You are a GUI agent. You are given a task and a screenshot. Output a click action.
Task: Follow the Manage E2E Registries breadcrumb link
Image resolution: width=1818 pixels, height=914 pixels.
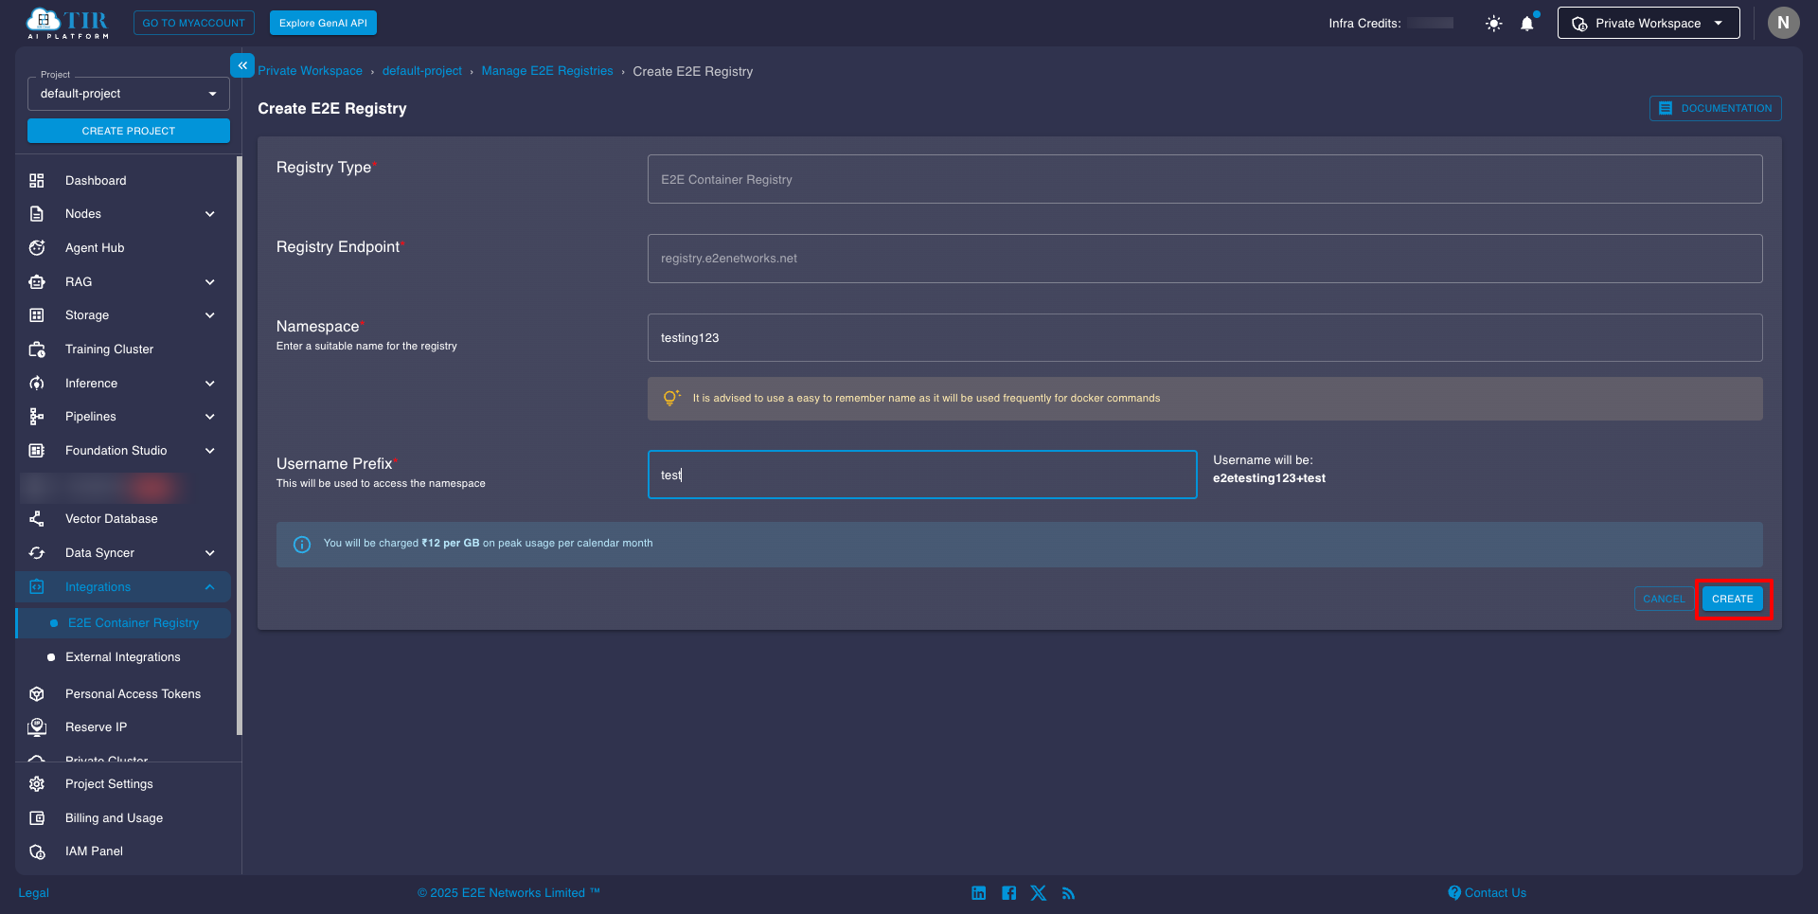pyautogui.click(x=546, y=71)
